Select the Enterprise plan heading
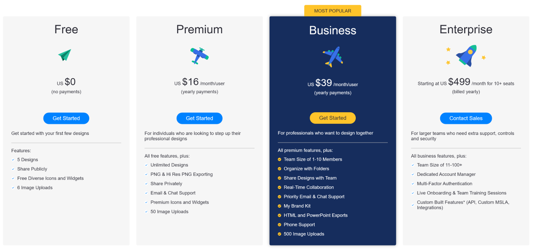The width and height of the screenshot is (533, 249). coord(466,29)
